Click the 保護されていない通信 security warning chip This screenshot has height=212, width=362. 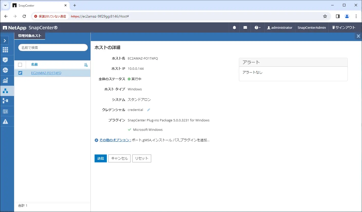tap(50, 16)
